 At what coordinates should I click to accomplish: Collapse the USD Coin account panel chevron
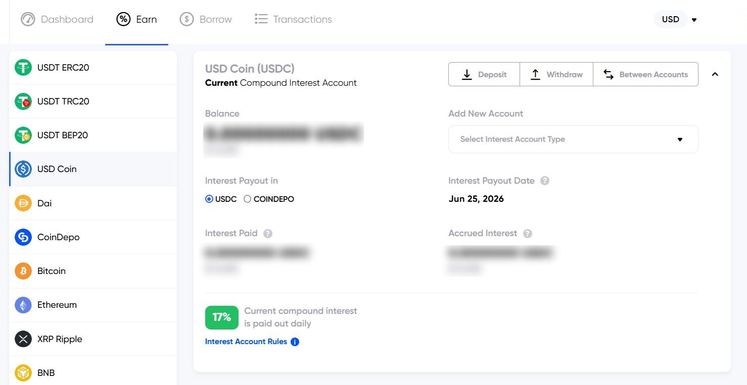(x=715, y=74)
